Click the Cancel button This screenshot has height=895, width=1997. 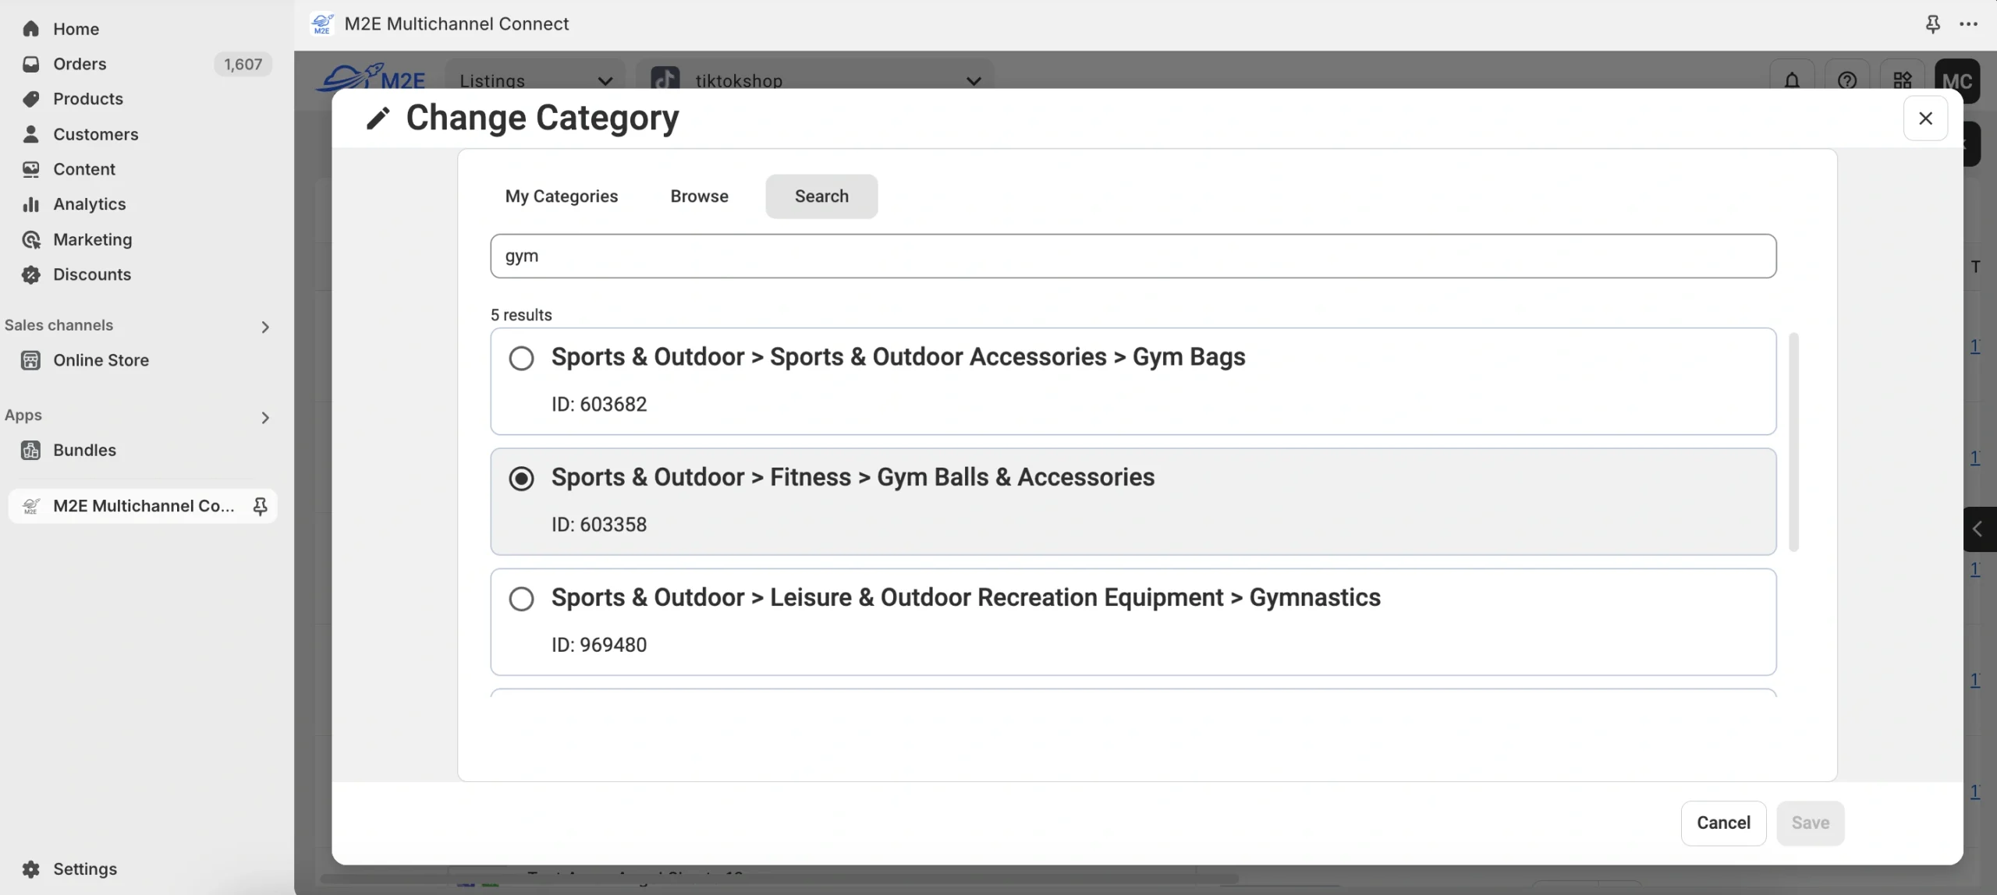(x=1723, y=823)
